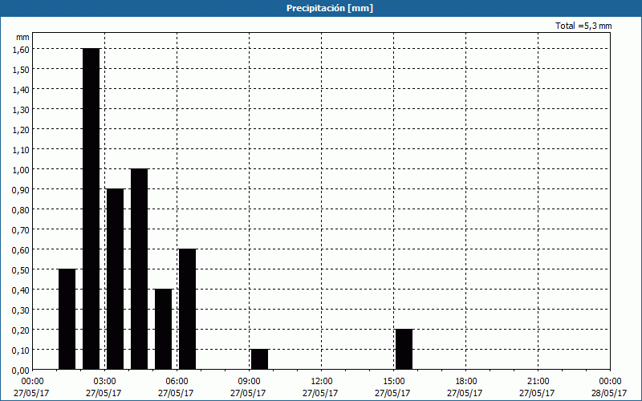Screen dimensions: 642x401
Task: Click the bar reaching 0,90 mm
Action: (115, 279)
